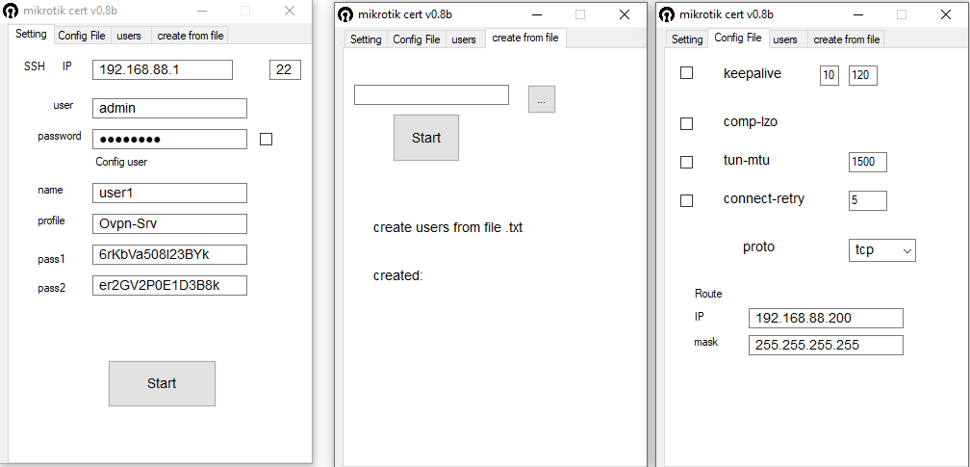
Task: Click the 'Config user' label
Action: point(121,163)
